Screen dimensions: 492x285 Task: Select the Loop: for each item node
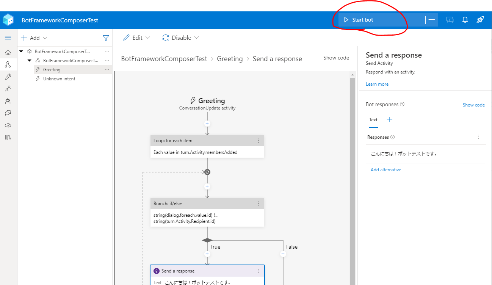coord(207,146)
